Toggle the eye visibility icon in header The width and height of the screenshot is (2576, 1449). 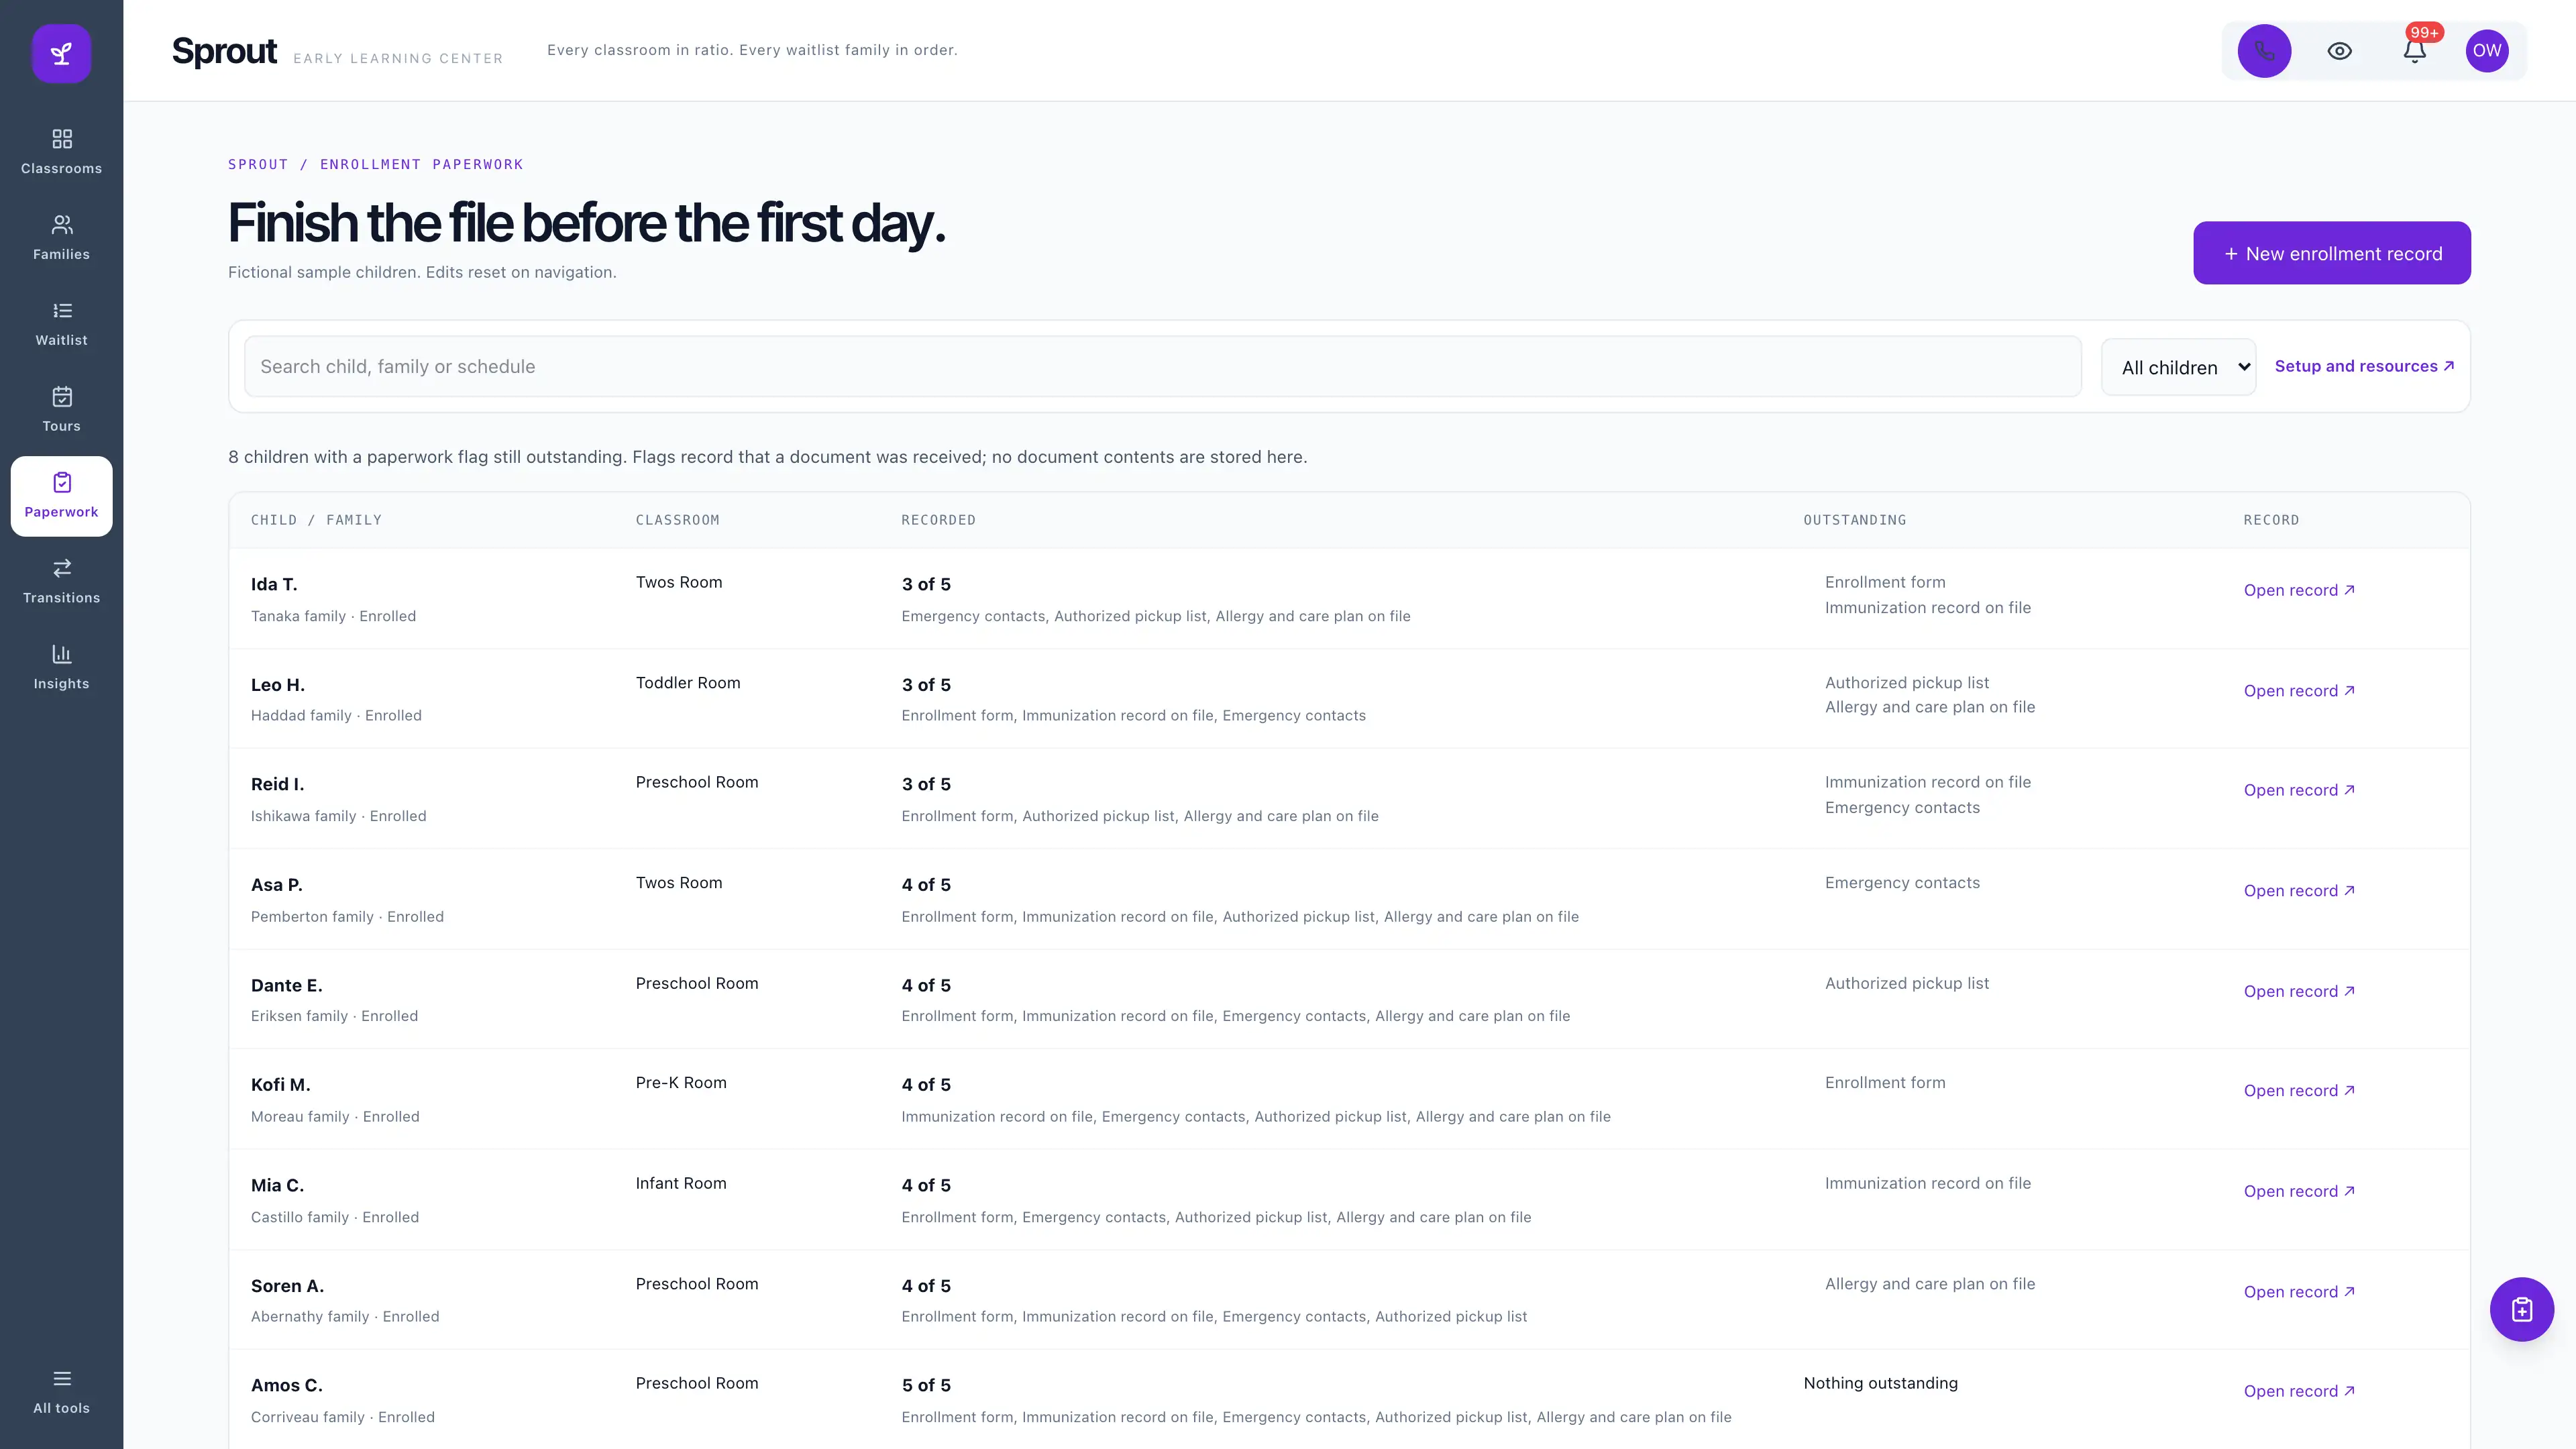[x=2339, y=51]
